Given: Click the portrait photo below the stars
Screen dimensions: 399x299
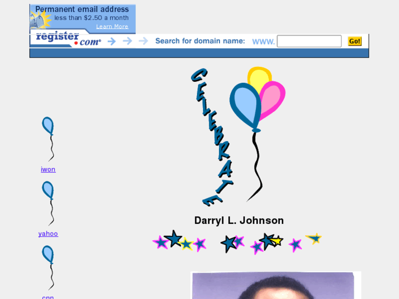Looking at the screenshot, I should (x=276, y=285).
